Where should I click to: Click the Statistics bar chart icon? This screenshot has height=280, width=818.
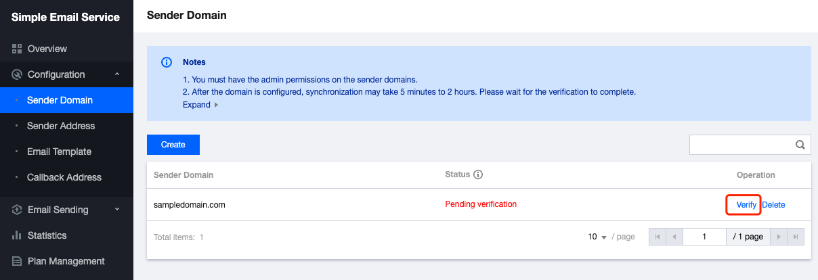click(x=18, y=235)
